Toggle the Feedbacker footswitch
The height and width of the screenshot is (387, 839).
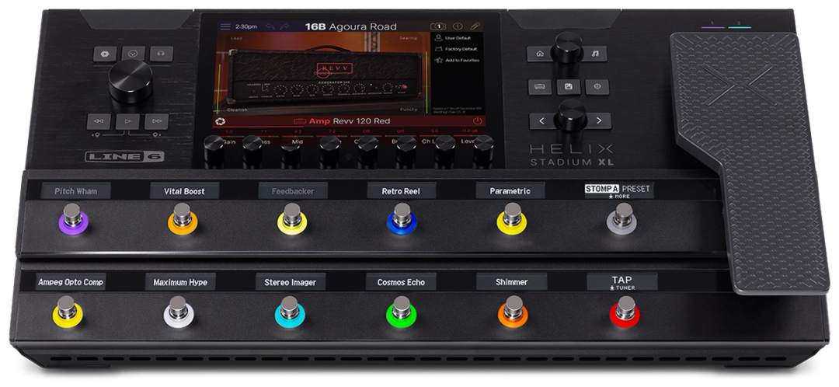click(x=292, y=219)
